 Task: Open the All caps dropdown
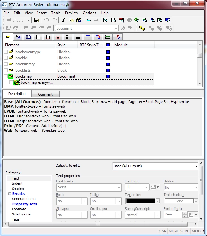85,215
